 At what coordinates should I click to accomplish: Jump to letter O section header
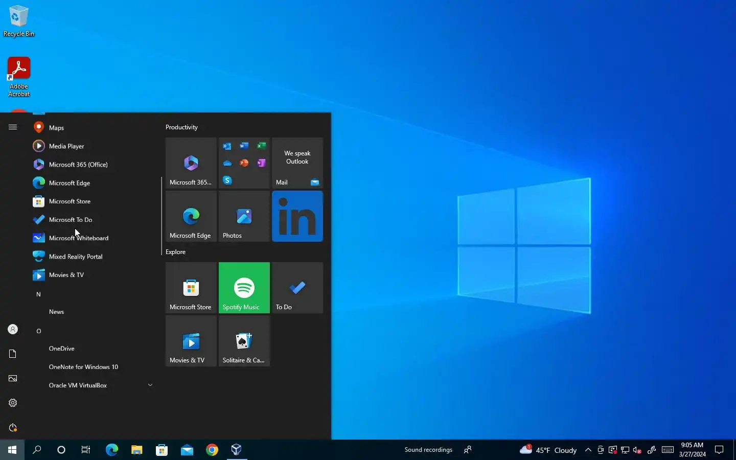(x=38, y=331)
